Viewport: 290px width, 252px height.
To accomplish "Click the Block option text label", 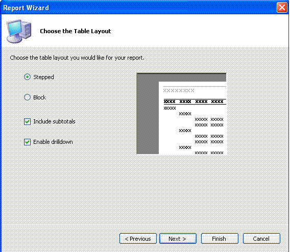I will tap(40, 97).
